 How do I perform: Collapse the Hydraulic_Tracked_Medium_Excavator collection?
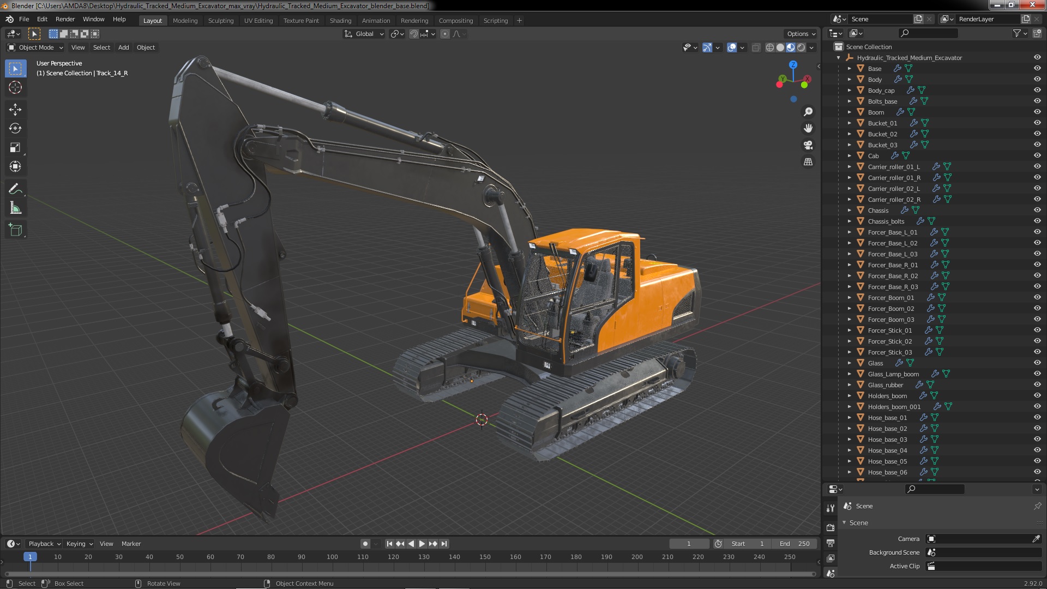click(x=838, y=58)
